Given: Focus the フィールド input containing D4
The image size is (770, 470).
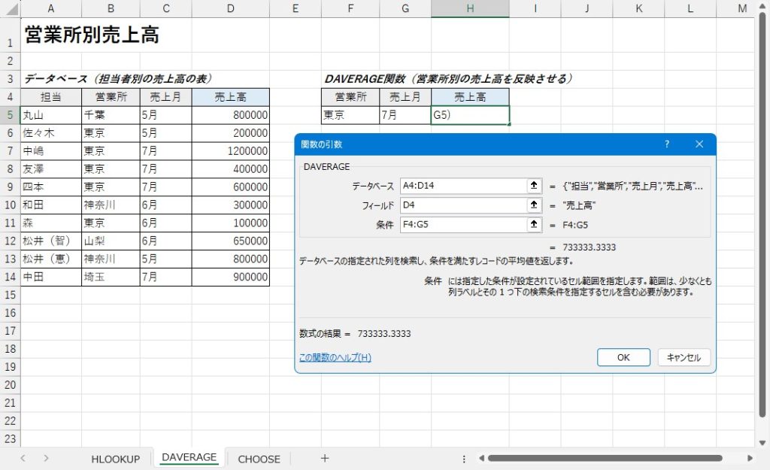Looking at the screenshot, I should tap(462, 205).
